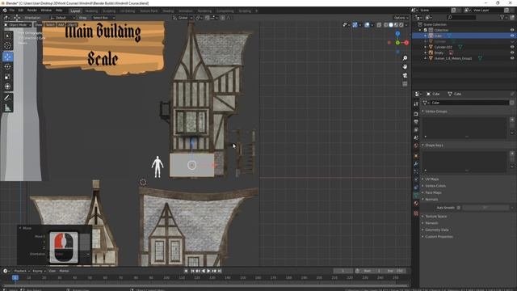
Task: Uncheck the Collection checkbox in outliner
Action: point(426,30)
